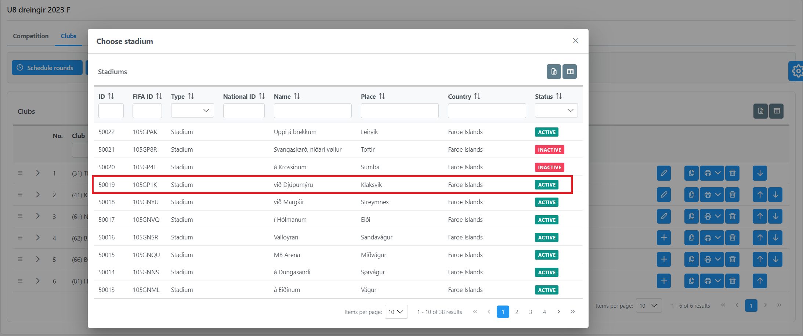Sort stadiums by the ID column arrows

click(111, 96)
